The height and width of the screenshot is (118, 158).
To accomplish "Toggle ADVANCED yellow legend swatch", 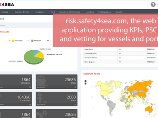I will click(x=13, y=41).
